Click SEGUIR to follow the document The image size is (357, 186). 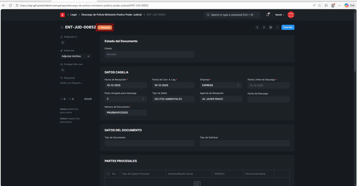[x=88, y=99]
